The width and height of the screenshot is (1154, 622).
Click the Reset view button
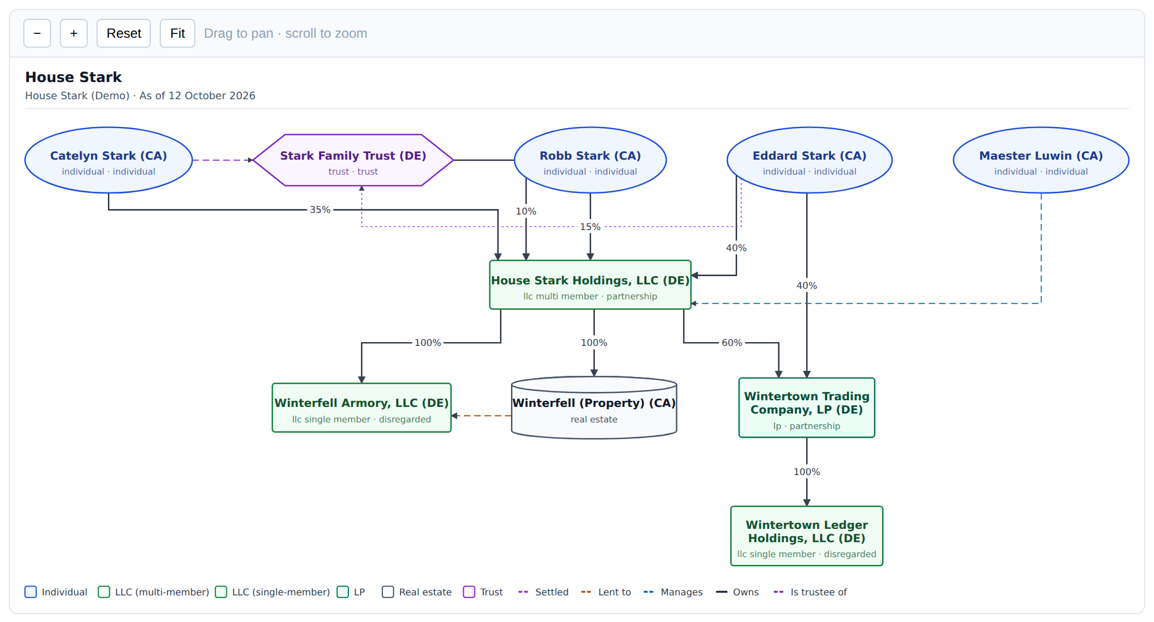[x=124, y=33]
